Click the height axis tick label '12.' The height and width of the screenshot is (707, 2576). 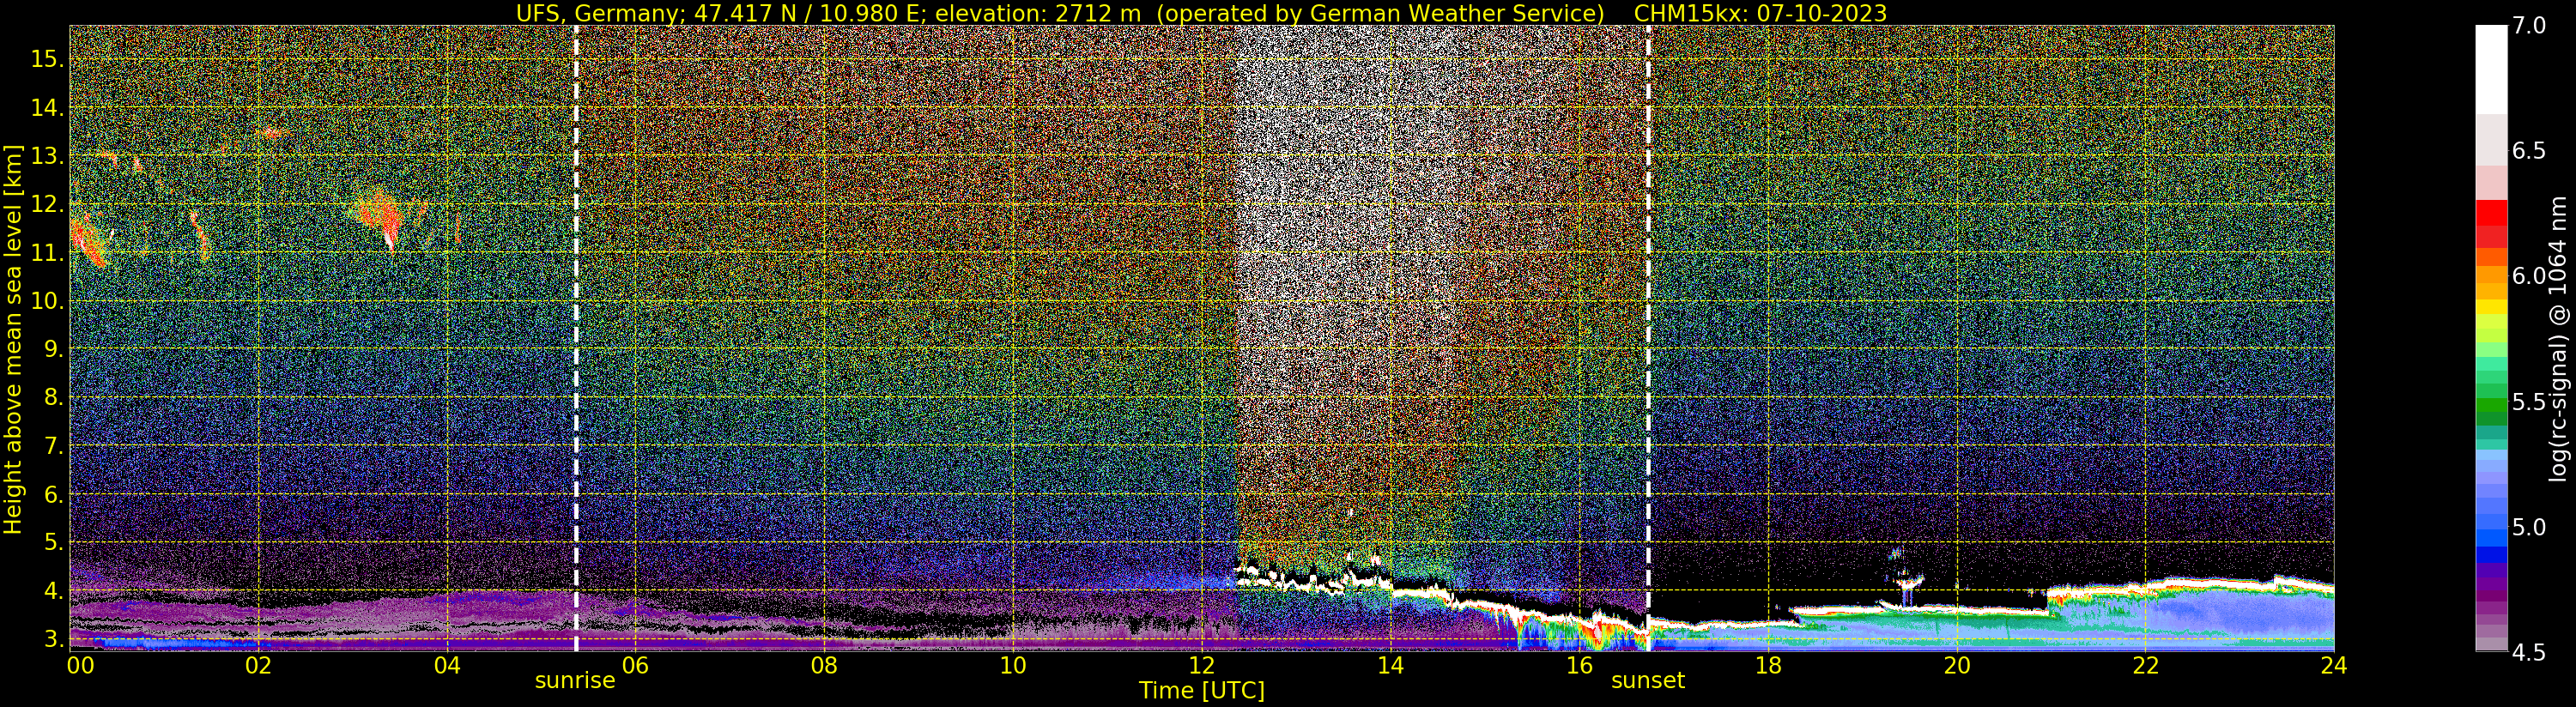(47, 204)
